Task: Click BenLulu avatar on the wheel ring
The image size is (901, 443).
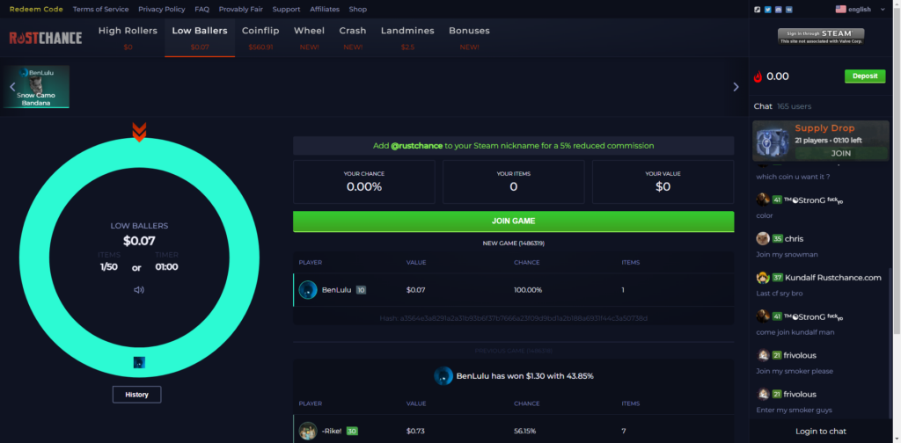Action: (139, 362)
